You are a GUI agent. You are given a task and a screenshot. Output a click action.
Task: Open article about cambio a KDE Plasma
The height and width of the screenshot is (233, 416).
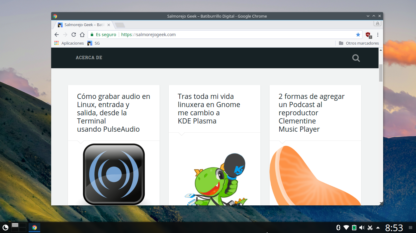(x=209, y=109)
